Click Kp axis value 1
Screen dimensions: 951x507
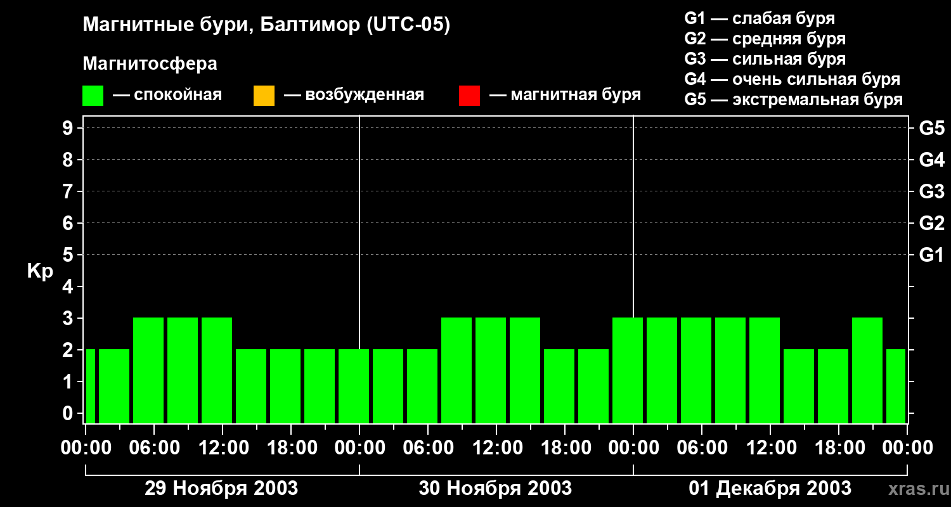pyautogui.click(x=68, y=382)
